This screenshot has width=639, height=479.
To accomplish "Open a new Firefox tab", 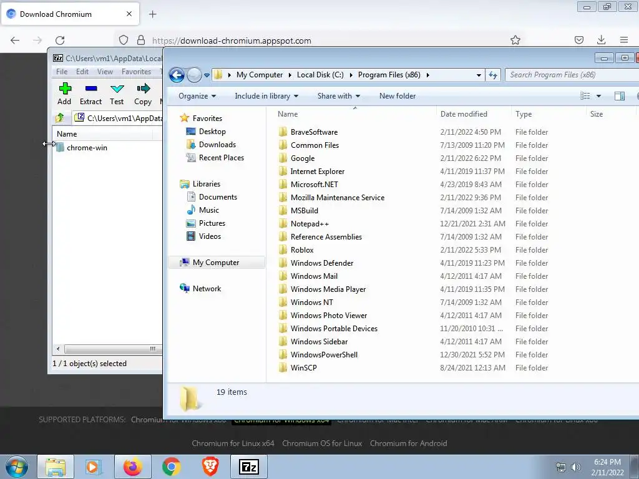I will coord(153,14).
